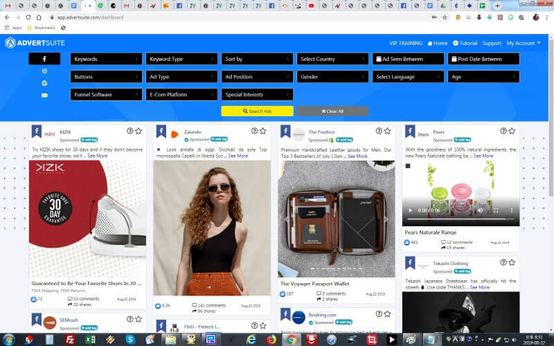
Task: Favorite the Booking.com ad with star
Action: 387,314
